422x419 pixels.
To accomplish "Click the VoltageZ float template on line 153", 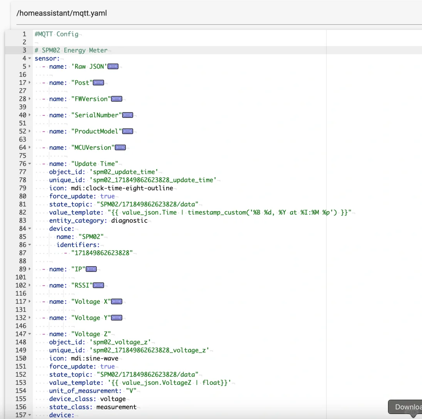I will [170, 383].
